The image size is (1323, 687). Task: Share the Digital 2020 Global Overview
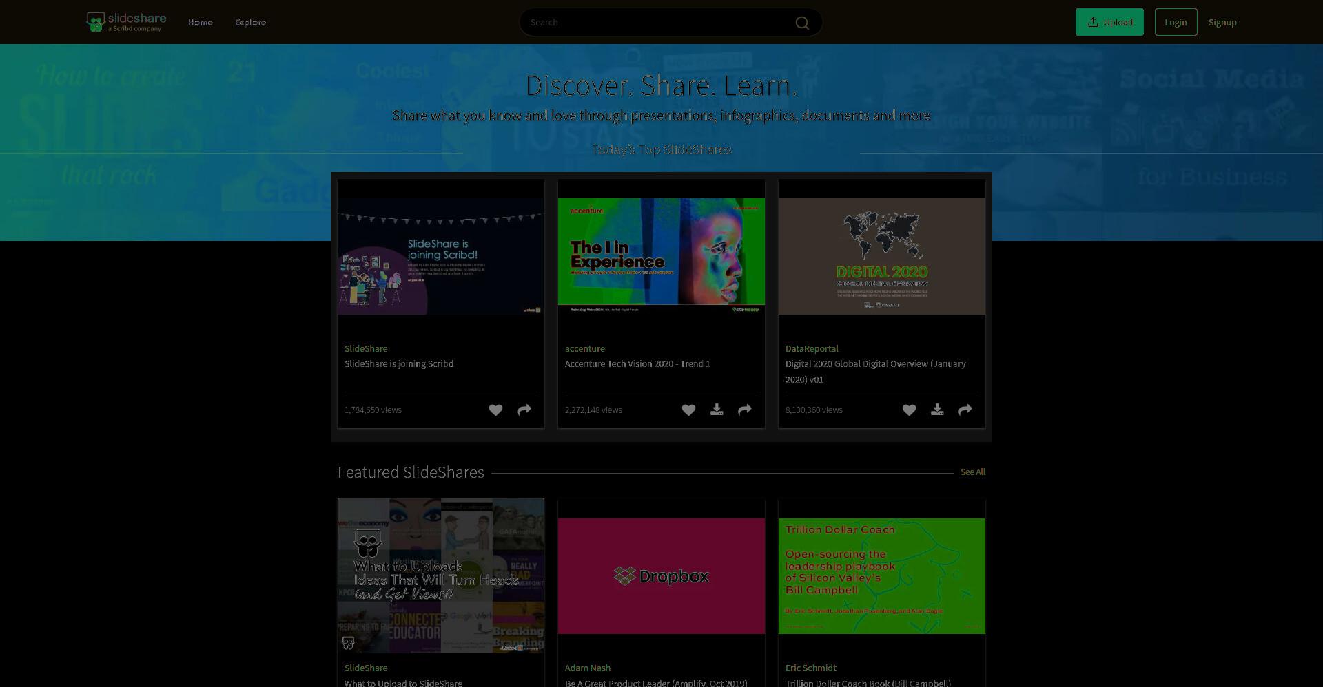965,410
